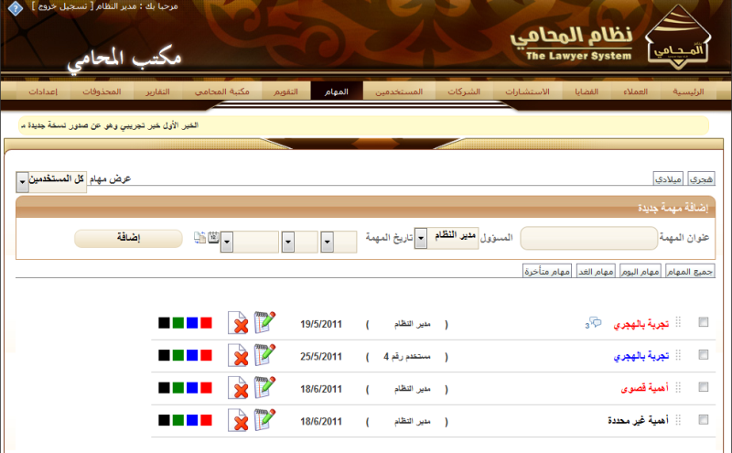Open the كل المستخدمين users dropdown
The width and height of the screenshot is (732, 453).
click(x=22, y=183)
